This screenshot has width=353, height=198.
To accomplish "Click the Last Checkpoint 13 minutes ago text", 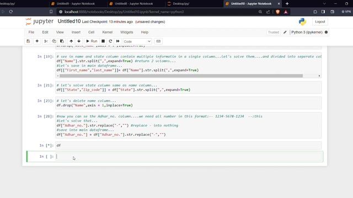I will coord(108,22).
